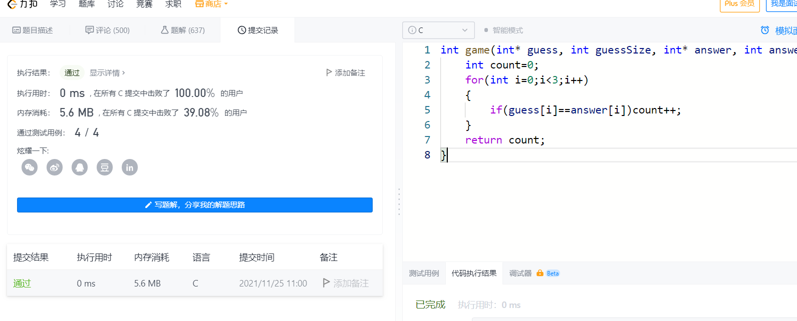Click the return count line in editor
The height and width of the screenshot is (321, 797).
[x=505, y=140]
